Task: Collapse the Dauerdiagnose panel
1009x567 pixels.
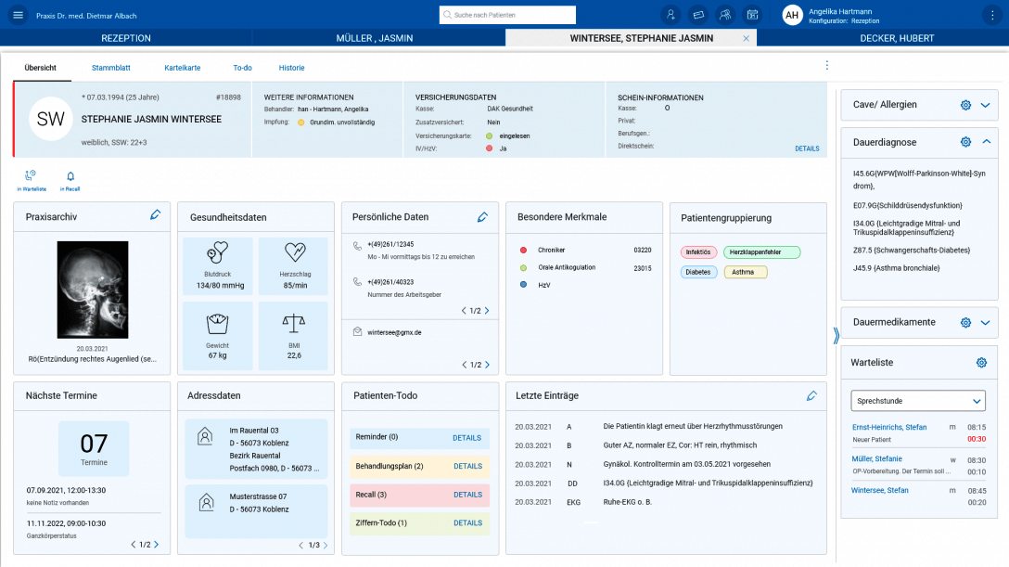Action: point(986,142)
